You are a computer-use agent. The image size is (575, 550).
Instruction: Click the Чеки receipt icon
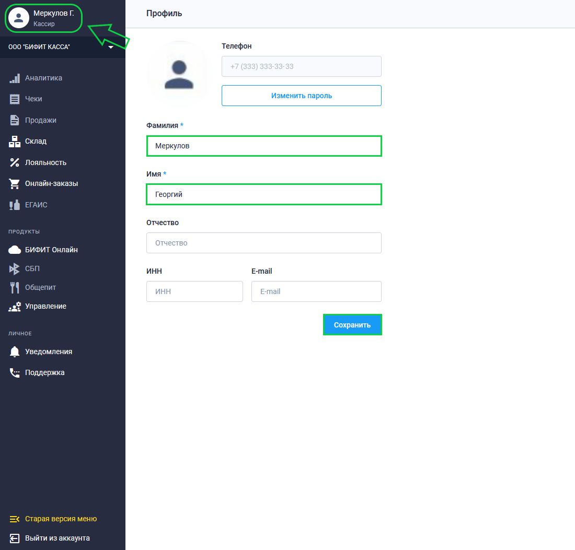click(15, 99)
